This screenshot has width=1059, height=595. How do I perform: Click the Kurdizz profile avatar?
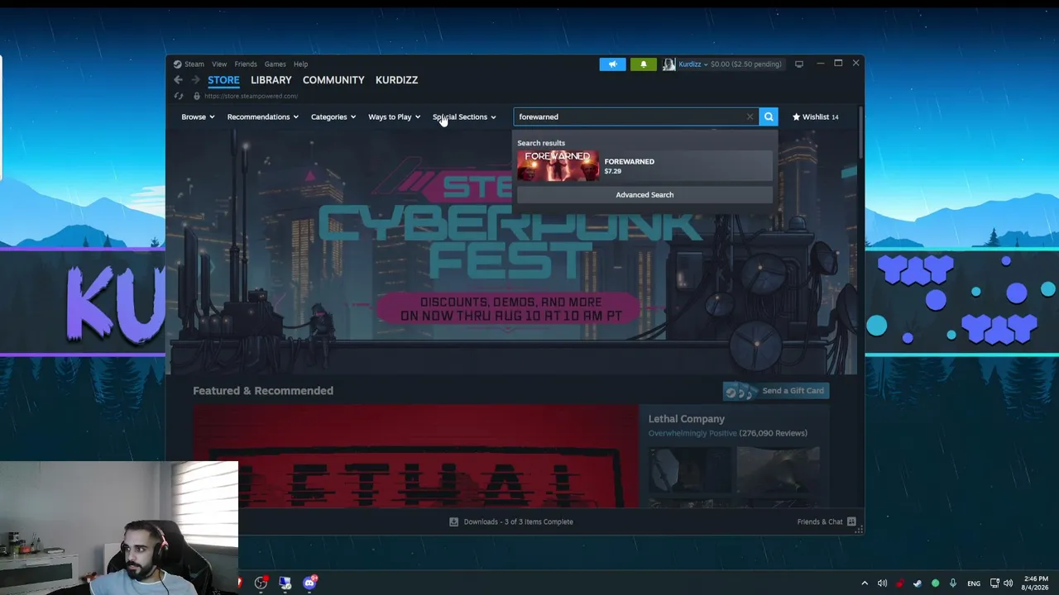[x=668, y=64]
